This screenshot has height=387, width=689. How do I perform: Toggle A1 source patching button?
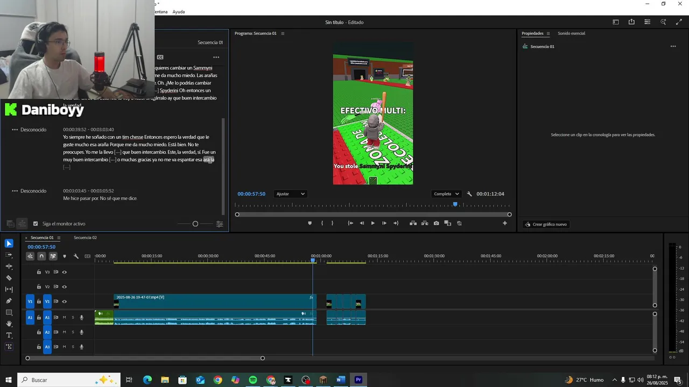[x=30, y=318]
